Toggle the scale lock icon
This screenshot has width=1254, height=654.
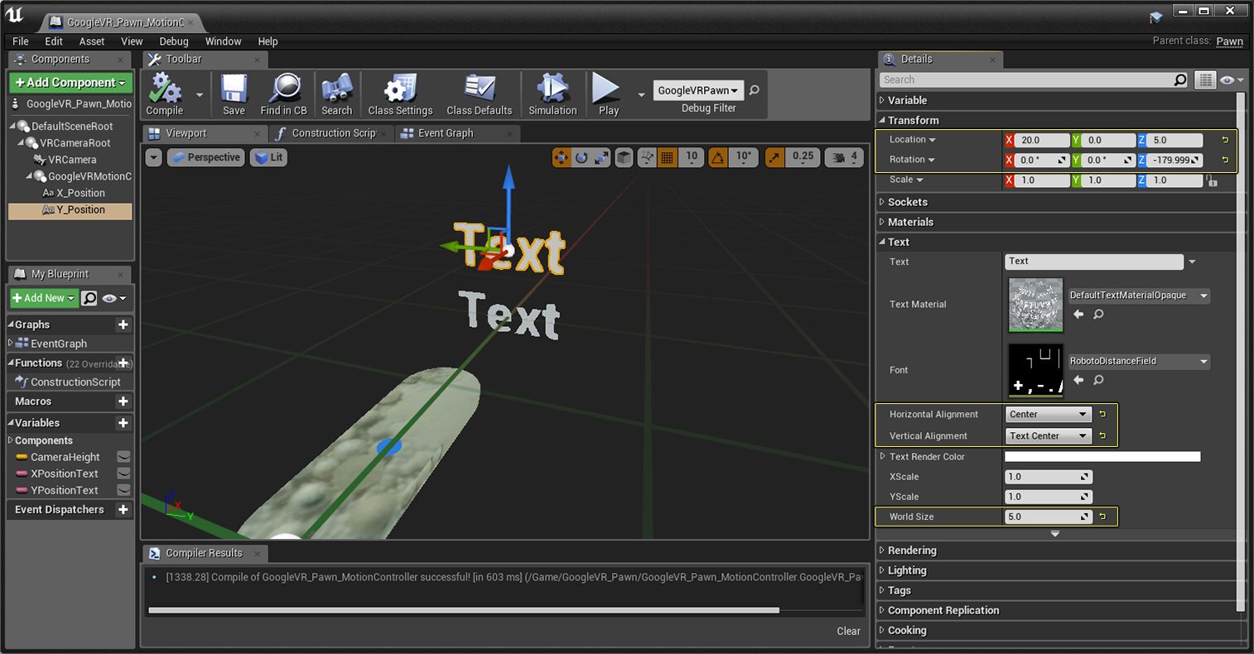click(1213, 180)
